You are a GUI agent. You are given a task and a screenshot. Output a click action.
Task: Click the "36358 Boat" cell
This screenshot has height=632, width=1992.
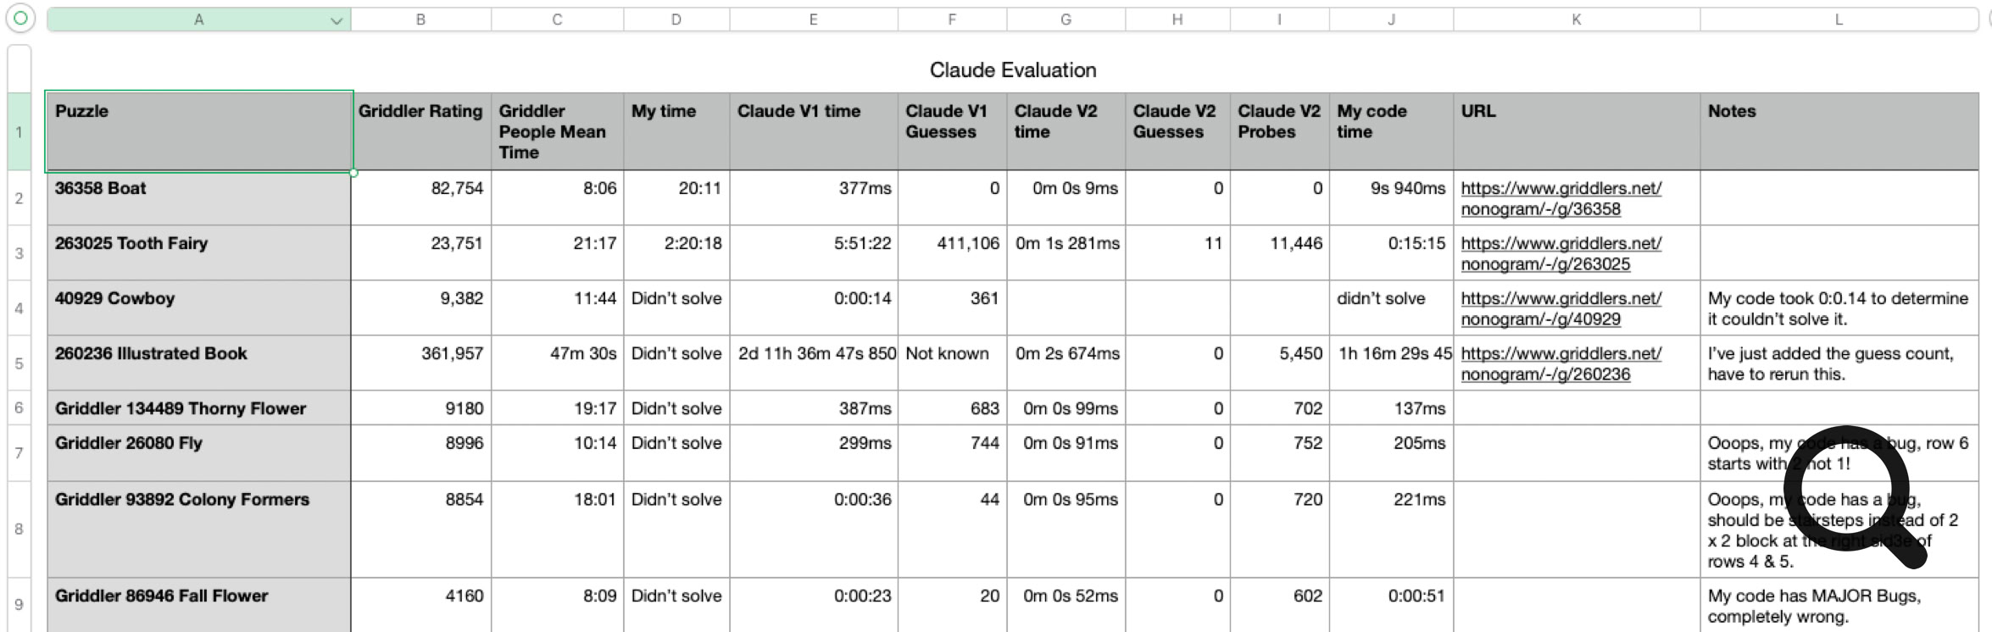click(x=198, y=198)
